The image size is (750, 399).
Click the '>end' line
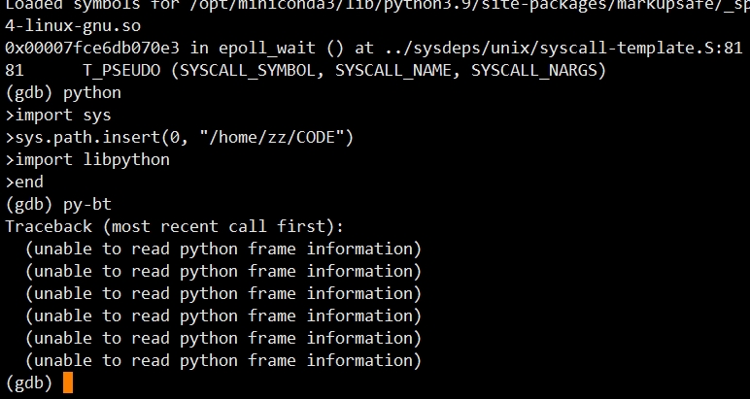click(x=24, y=183)
